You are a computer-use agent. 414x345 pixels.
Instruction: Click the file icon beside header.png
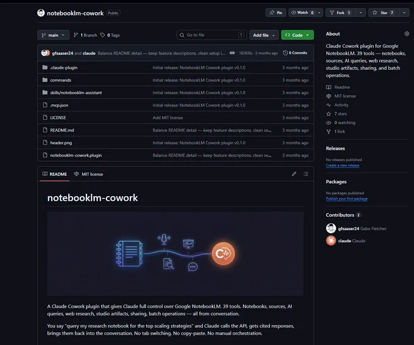tap(45, 142)
